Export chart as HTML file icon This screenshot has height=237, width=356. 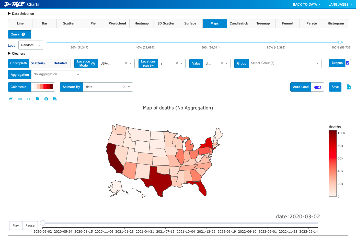coord(37,99)
